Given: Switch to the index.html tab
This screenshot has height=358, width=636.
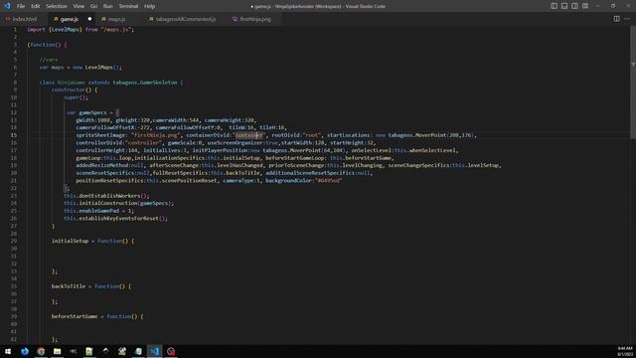Looking at the screenshot, I should point(21,19).
